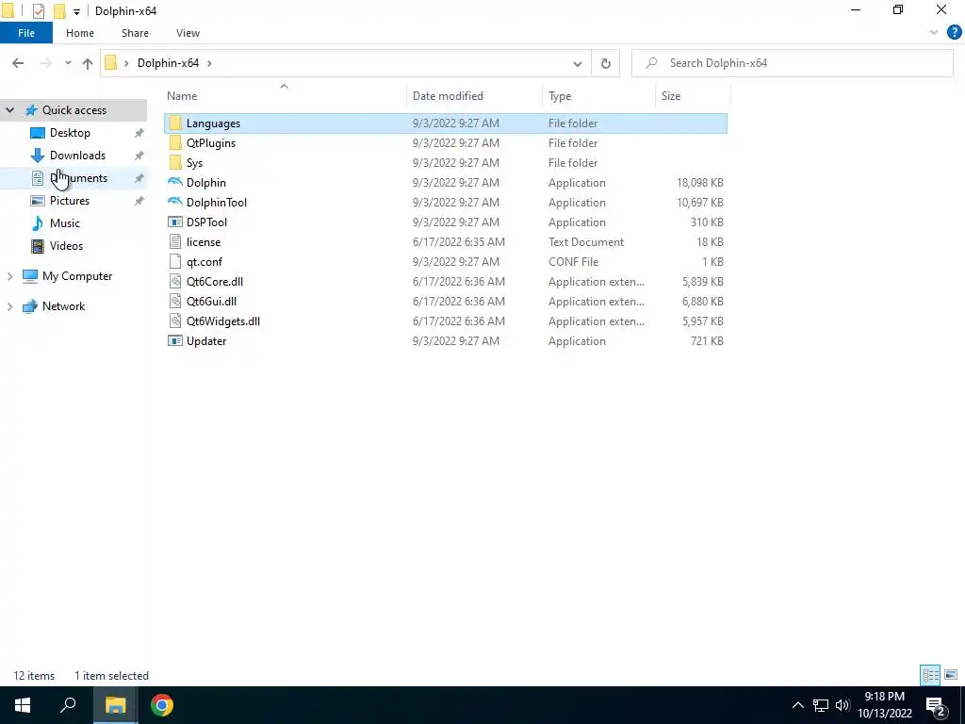This screenshot has width=965, height=724.
Task: Refresh the Dolphin-x64 folder view
Action: point(606,63)
